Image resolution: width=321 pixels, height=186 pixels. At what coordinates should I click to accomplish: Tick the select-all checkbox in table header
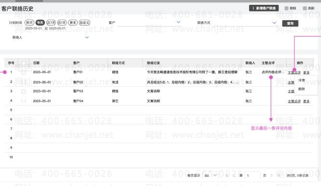click(24, 63)
